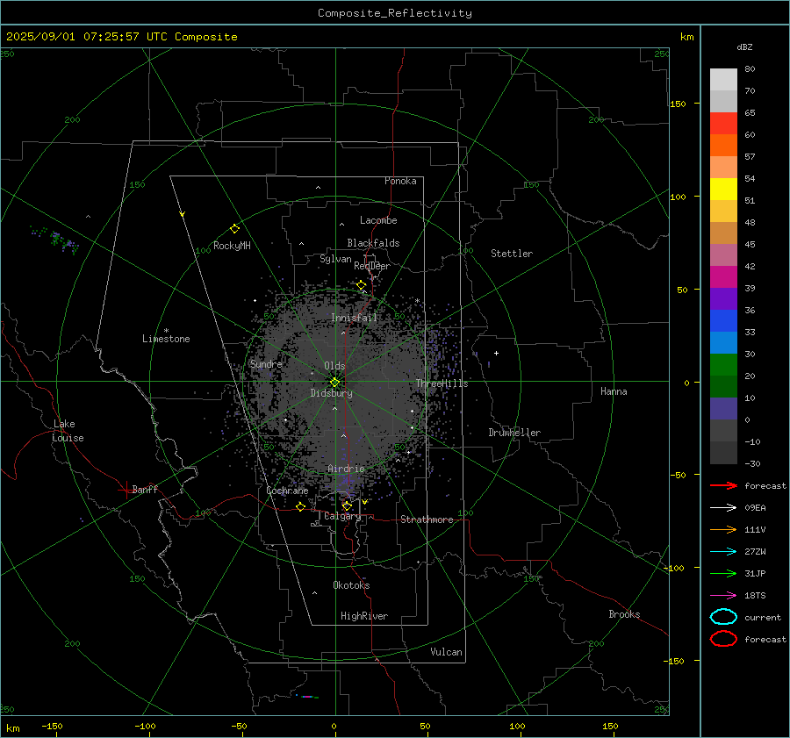Screen dimensions: 790x738
Task: Select the Innisfail label
Action: (354, 318)
